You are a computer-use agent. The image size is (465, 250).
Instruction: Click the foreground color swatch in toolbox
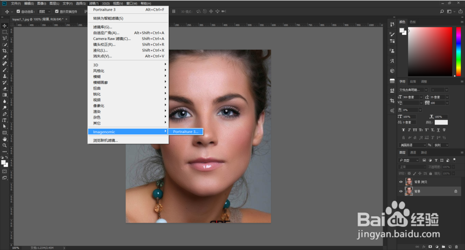tap(3, 163)
